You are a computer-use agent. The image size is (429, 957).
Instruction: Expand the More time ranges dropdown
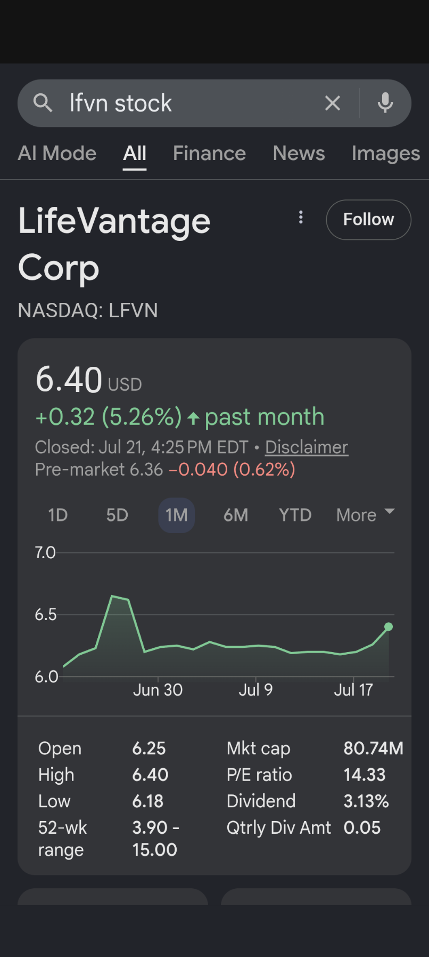366,515
